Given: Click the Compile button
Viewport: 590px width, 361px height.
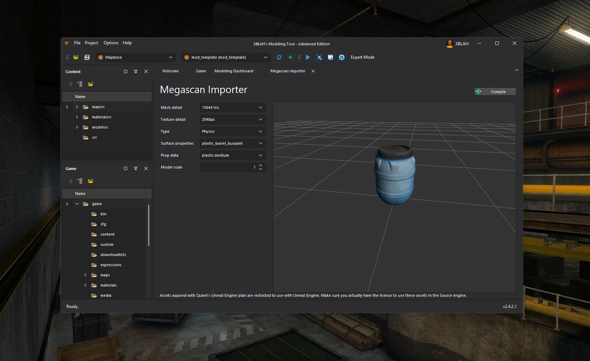Looking at the screenshot, I should (495, 91).
